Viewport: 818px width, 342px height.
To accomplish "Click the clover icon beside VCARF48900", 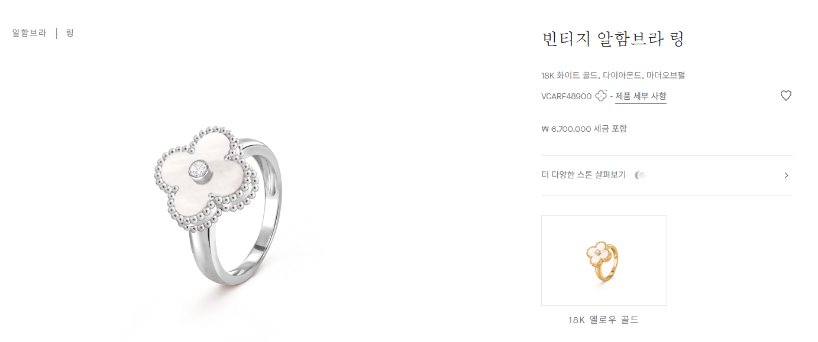I will pos(601,96).
